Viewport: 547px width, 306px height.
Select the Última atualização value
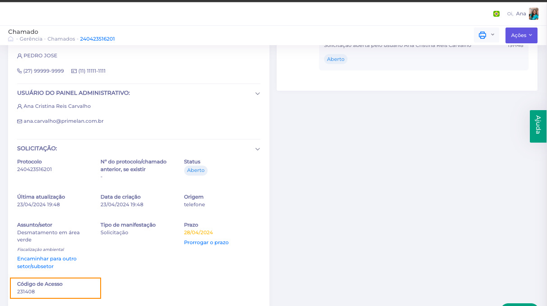click(38, 204)
